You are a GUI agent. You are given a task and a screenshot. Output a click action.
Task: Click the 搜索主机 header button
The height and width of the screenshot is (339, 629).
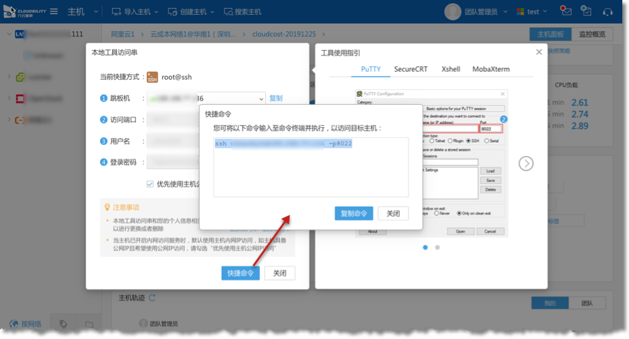(243, 12)
